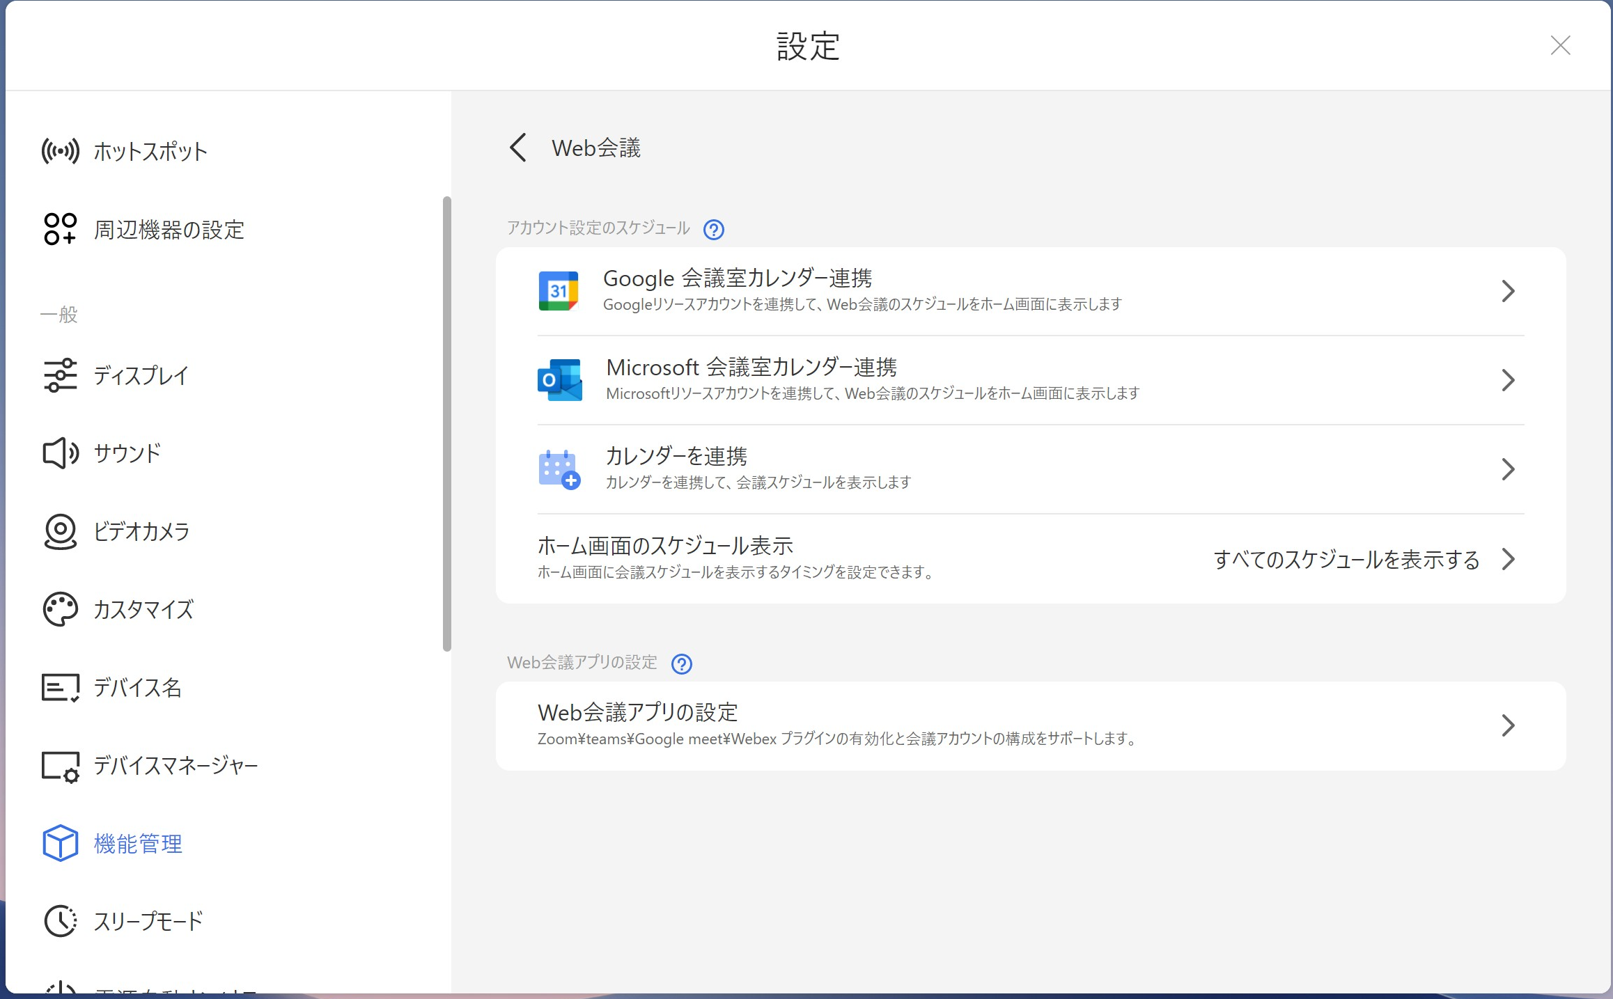This screenshot has width=1613, height=999.
Task: Click the カレンダーを連携 title text
Action: 676,456
